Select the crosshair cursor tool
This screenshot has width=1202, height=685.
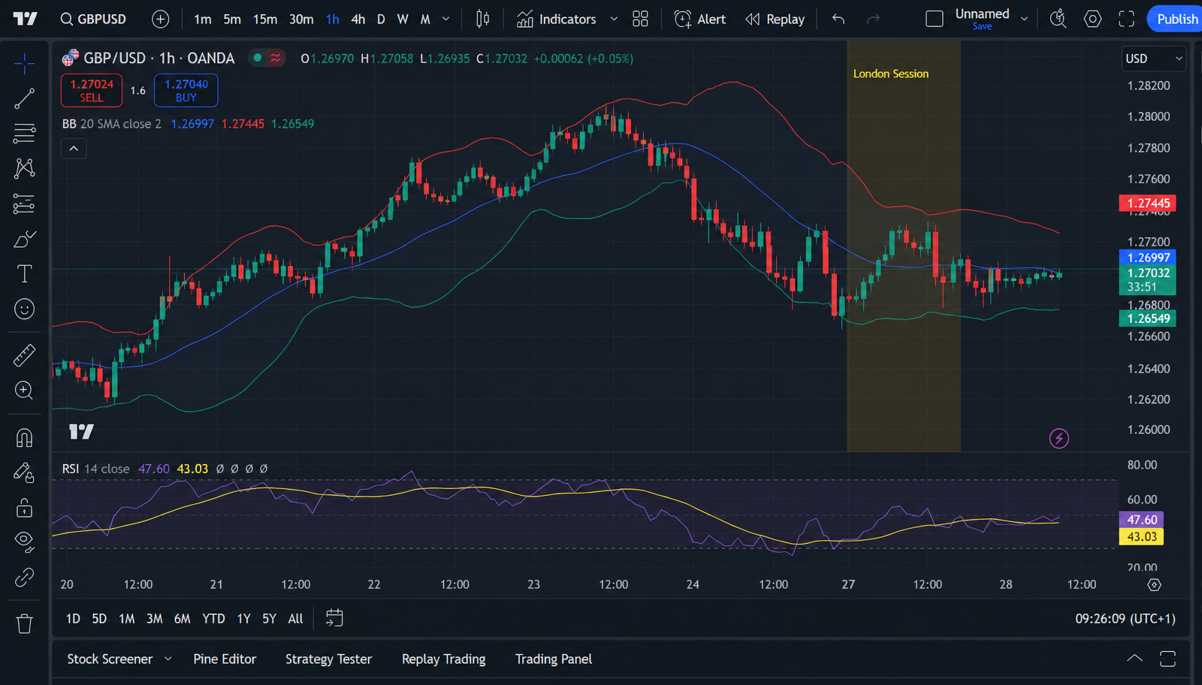[x=24, y=64]
